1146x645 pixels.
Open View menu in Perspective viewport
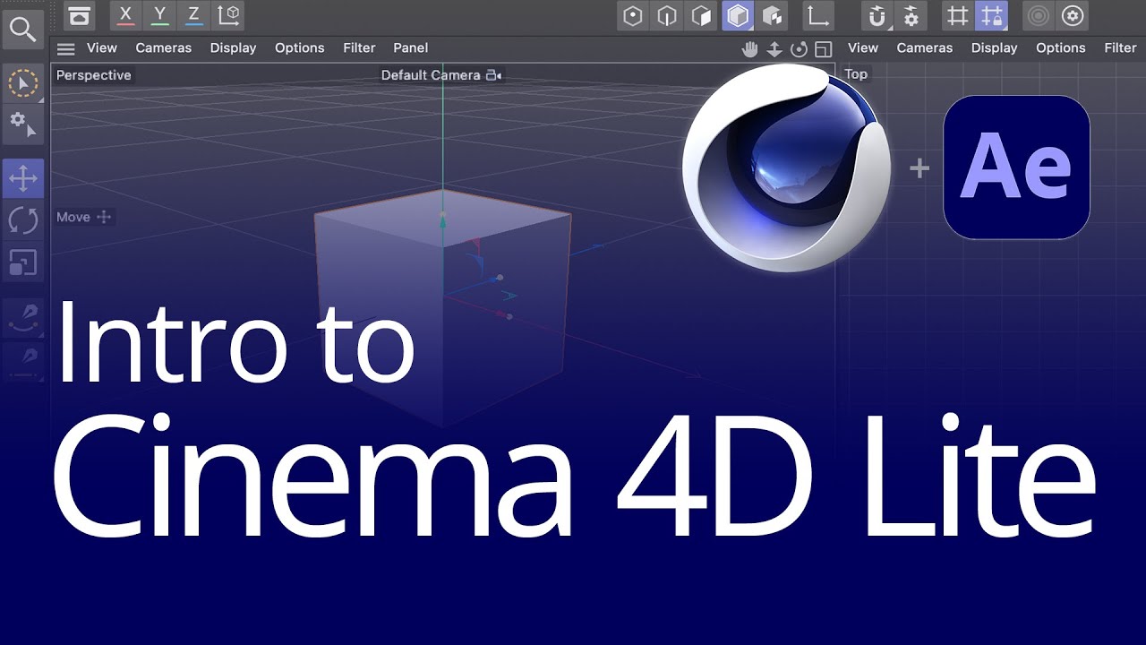click(x=102, y=47)
